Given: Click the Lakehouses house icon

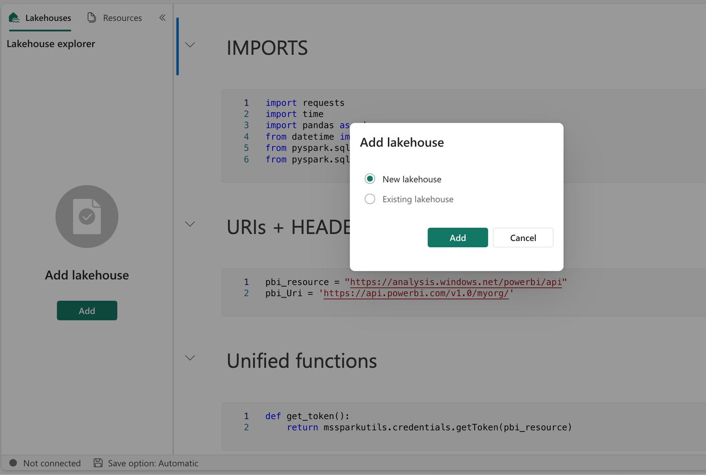Looking at the screenshot, I should pyautogui.click(x=14, y=18).
